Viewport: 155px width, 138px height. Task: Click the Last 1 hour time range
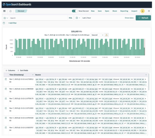tap(87, 18)
